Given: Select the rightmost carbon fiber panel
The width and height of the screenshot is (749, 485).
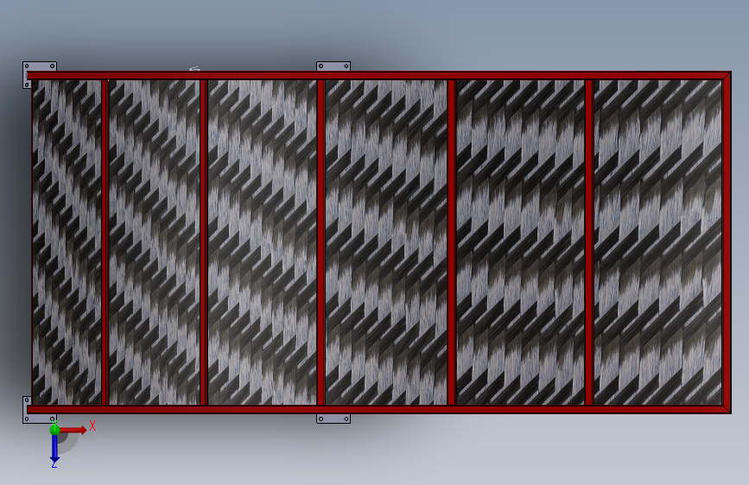Looking at the screenshot, I should point(657,243).
